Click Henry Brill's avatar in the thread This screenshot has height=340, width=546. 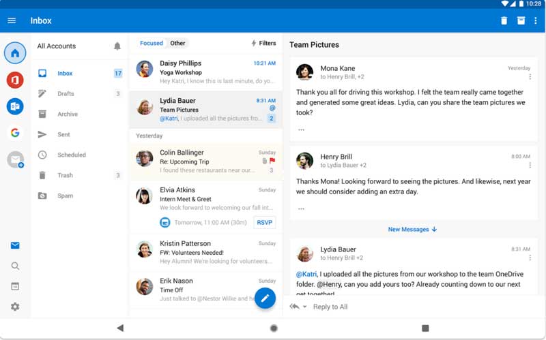(x=304, y=161)
